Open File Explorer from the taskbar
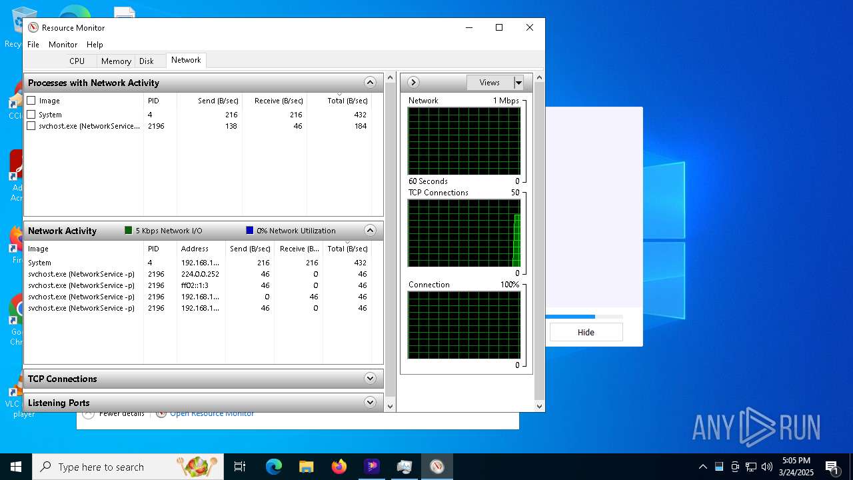 pyautogui.click(x=306, y=467)
